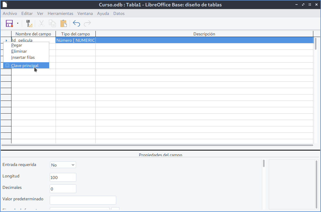321x212 pixels.
Task: Click the Copy icon in the toolbar
Action: coord(52,23)
